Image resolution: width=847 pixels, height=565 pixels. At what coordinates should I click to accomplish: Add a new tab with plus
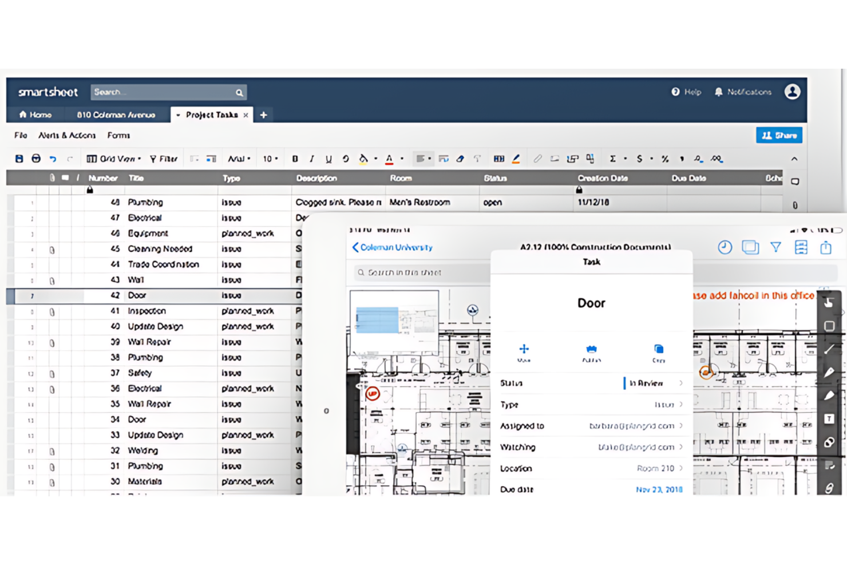tap(263, 115)
